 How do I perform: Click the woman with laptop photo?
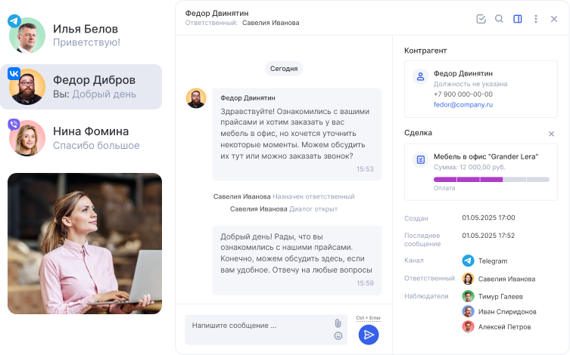tap(85, 243)
